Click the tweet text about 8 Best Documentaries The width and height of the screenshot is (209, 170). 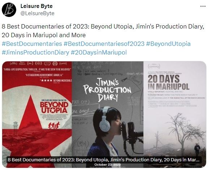[x=103, y=31]
